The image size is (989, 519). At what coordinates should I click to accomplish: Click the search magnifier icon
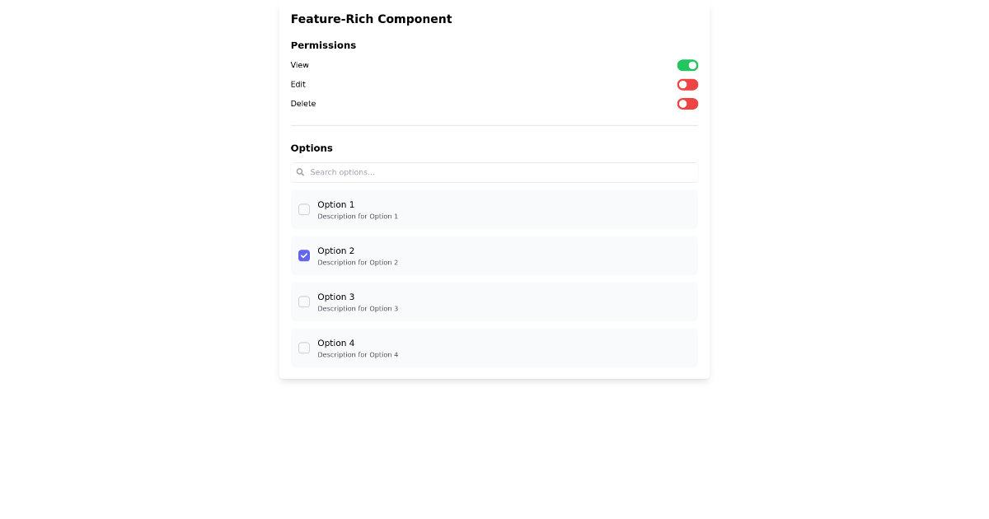tap(300, 172)
